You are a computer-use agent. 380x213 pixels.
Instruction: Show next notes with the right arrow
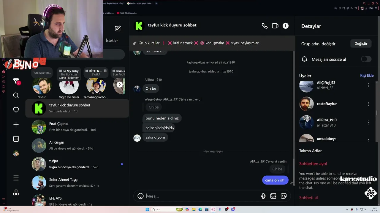(119, 85)
